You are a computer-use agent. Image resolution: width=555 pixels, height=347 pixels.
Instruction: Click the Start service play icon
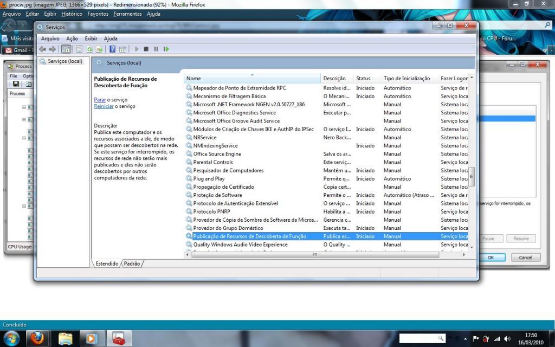click(136, 49)
